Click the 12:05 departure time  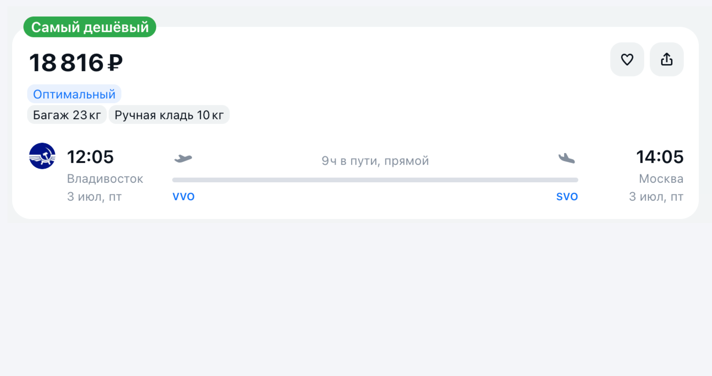[x=90, y=157]
